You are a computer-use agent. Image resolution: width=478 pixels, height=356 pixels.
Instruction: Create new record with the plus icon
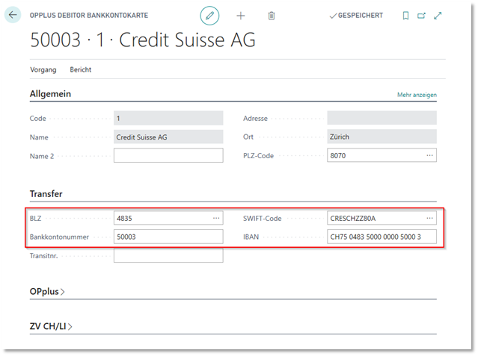click(241, 16)
